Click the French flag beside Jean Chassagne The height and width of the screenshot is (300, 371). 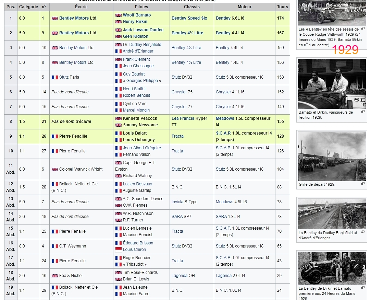(x=118, y=66)
